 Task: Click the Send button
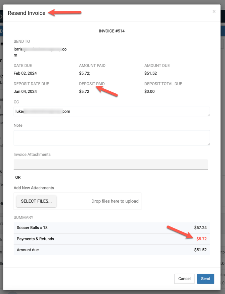pyautogui.click(x=206, y=279)
